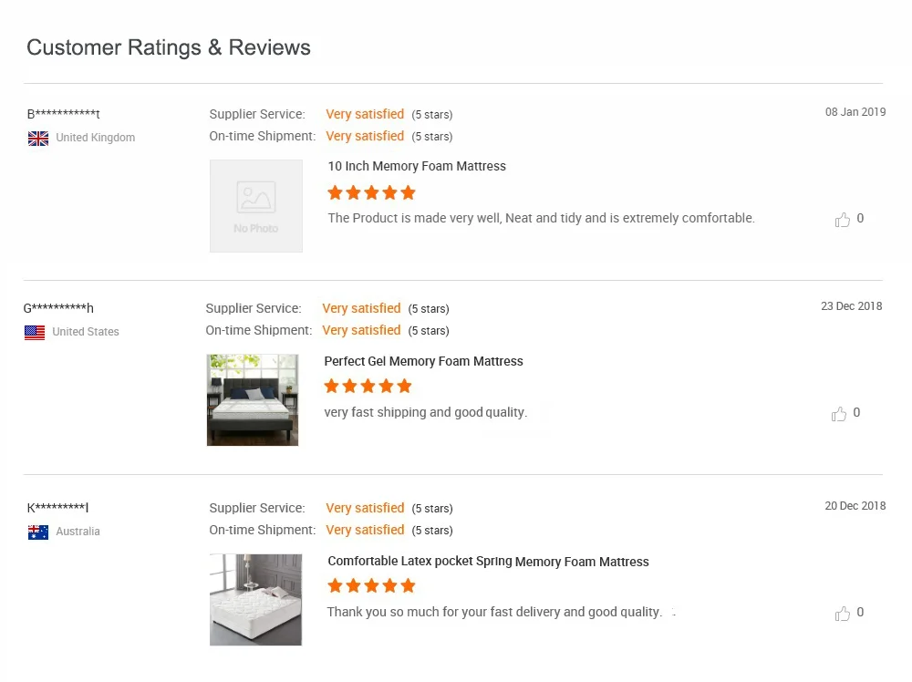Click the star rating of the US review
This screenshot has height=682, width=912.
(368, 387)
